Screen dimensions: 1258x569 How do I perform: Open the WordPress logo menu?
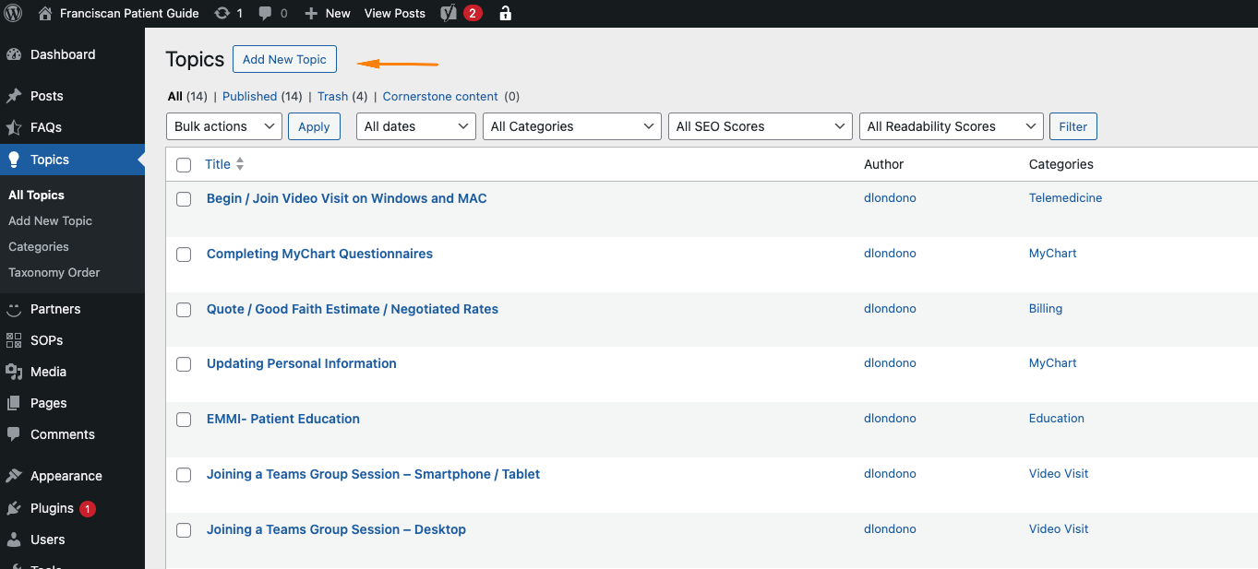(x=14, y=13)
